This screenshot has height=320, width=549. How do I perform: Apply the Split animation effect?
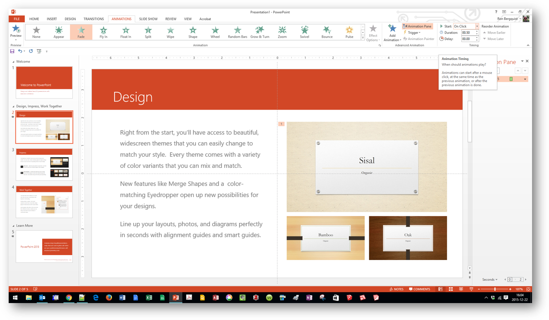click(x=148, y=32)
